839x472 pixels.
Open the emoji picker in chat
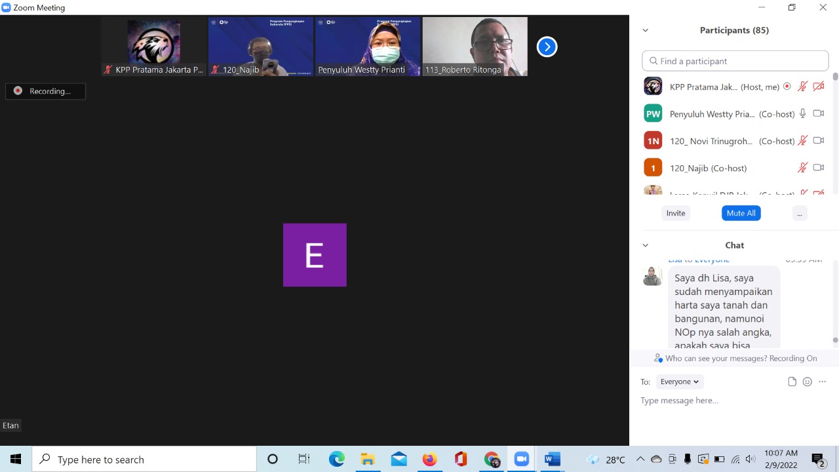pos(808,382)
